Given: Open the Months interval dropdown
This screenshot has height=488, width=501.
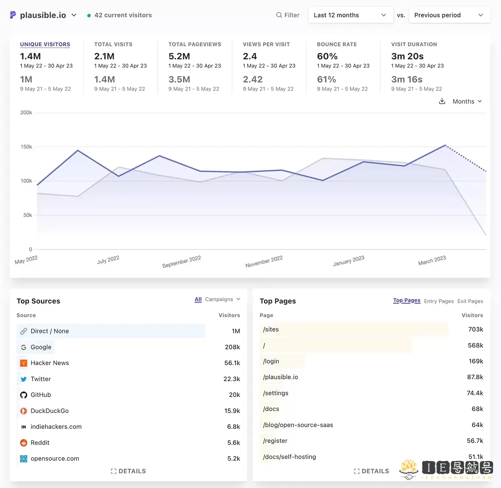Looking at the screenshot, I should click(467, 102).
